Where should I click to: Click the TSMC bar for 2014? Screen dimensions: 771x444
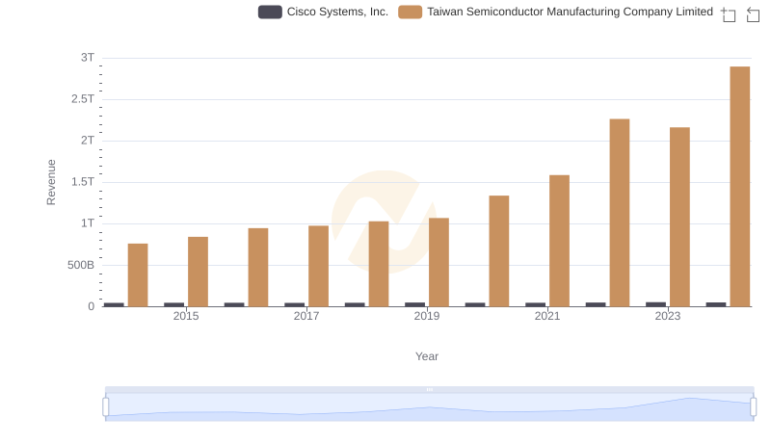tap(138, 275)
